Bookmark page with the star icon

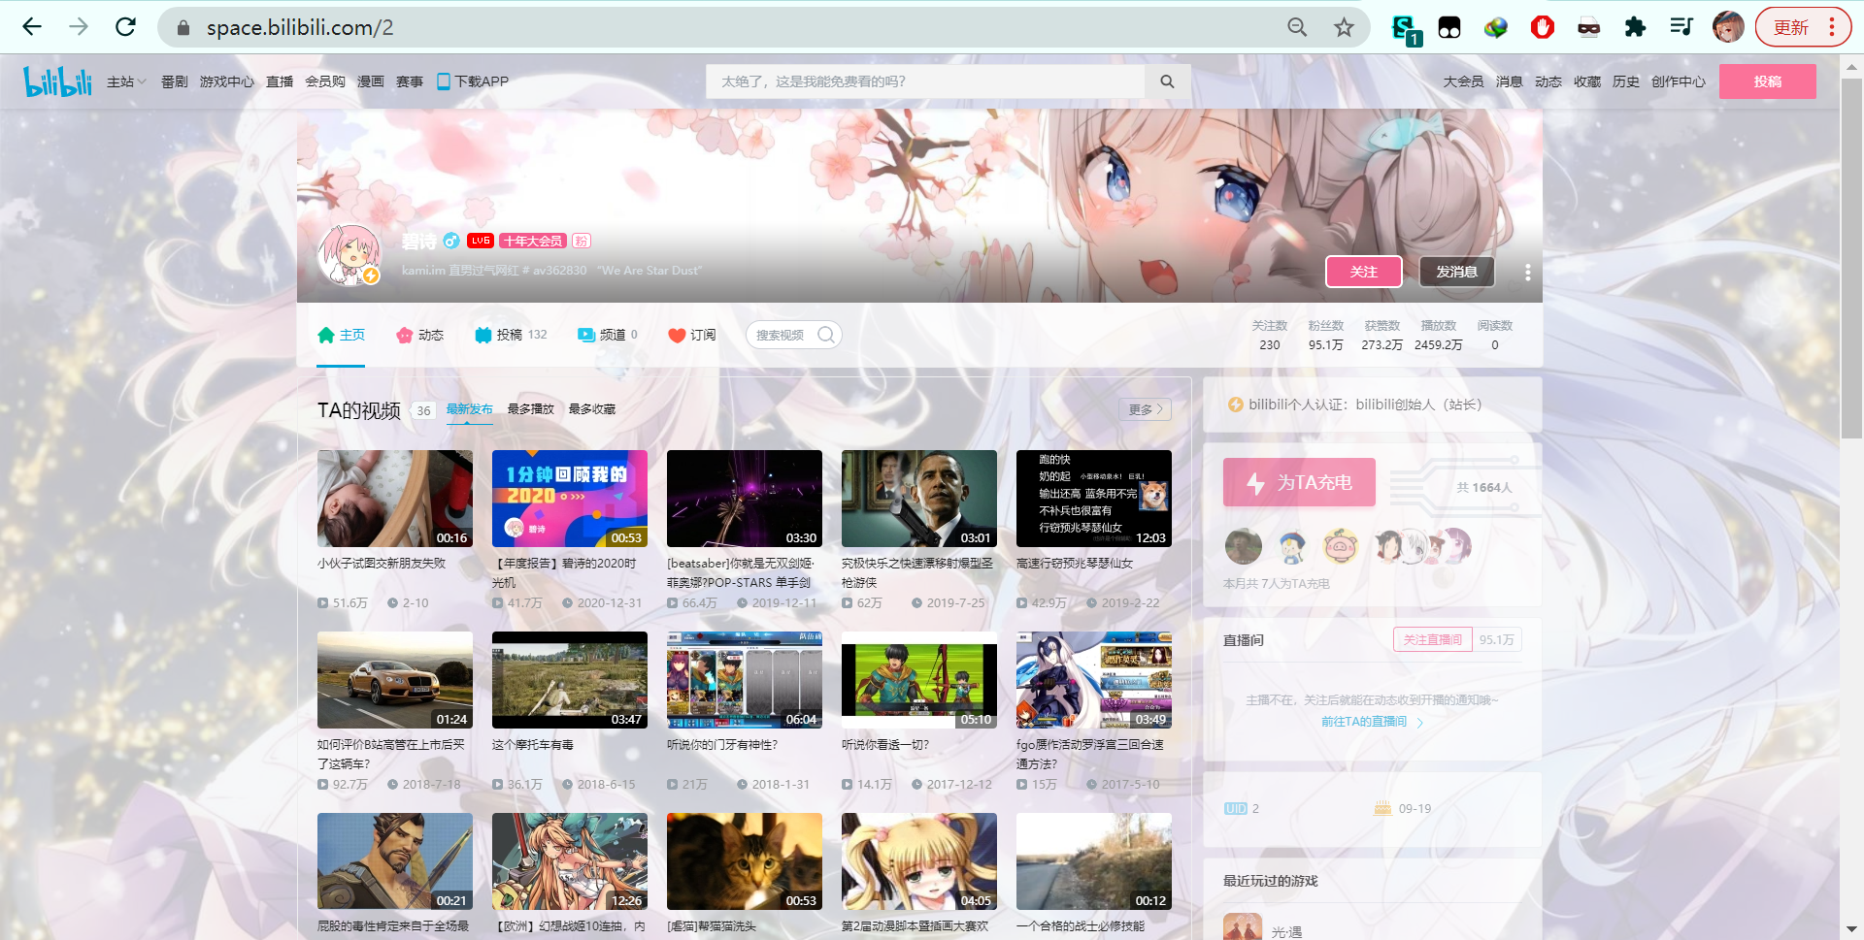coord(1344,27)
